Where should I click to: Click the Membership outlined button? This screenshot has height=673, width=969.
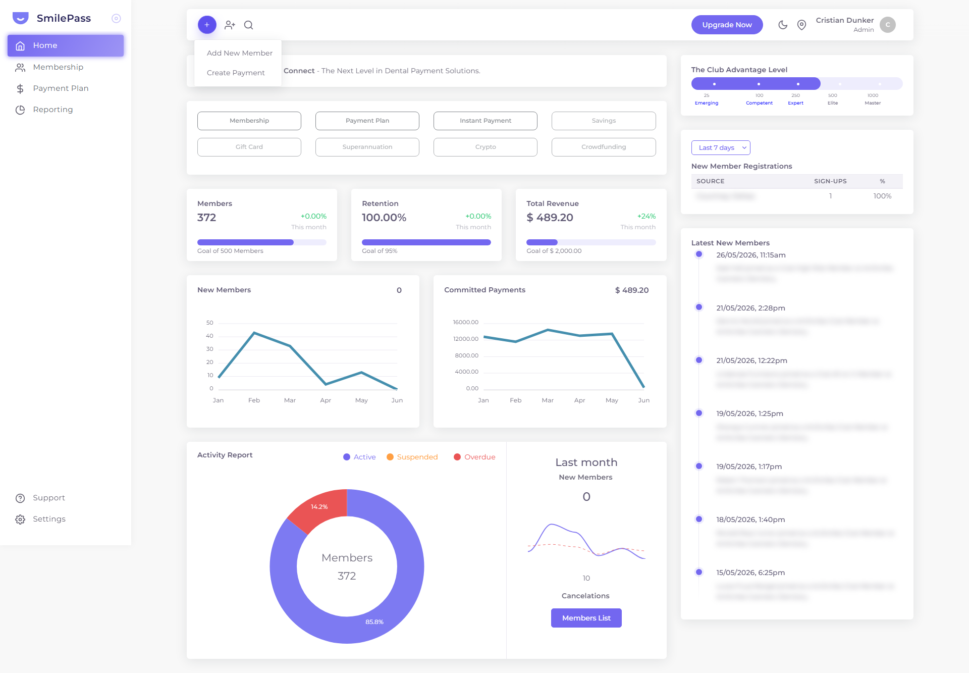pyautogui.click(x=249, y=121)
